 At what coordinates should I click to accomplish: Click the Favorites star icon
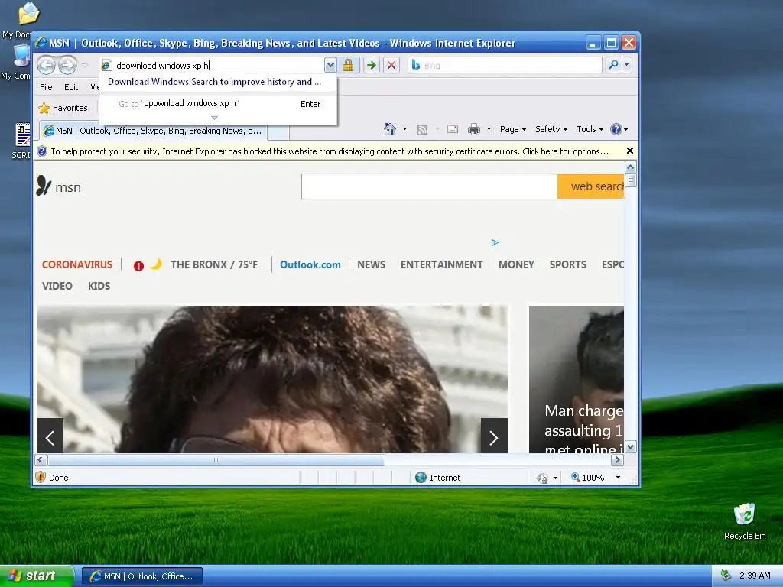point(44,108)
